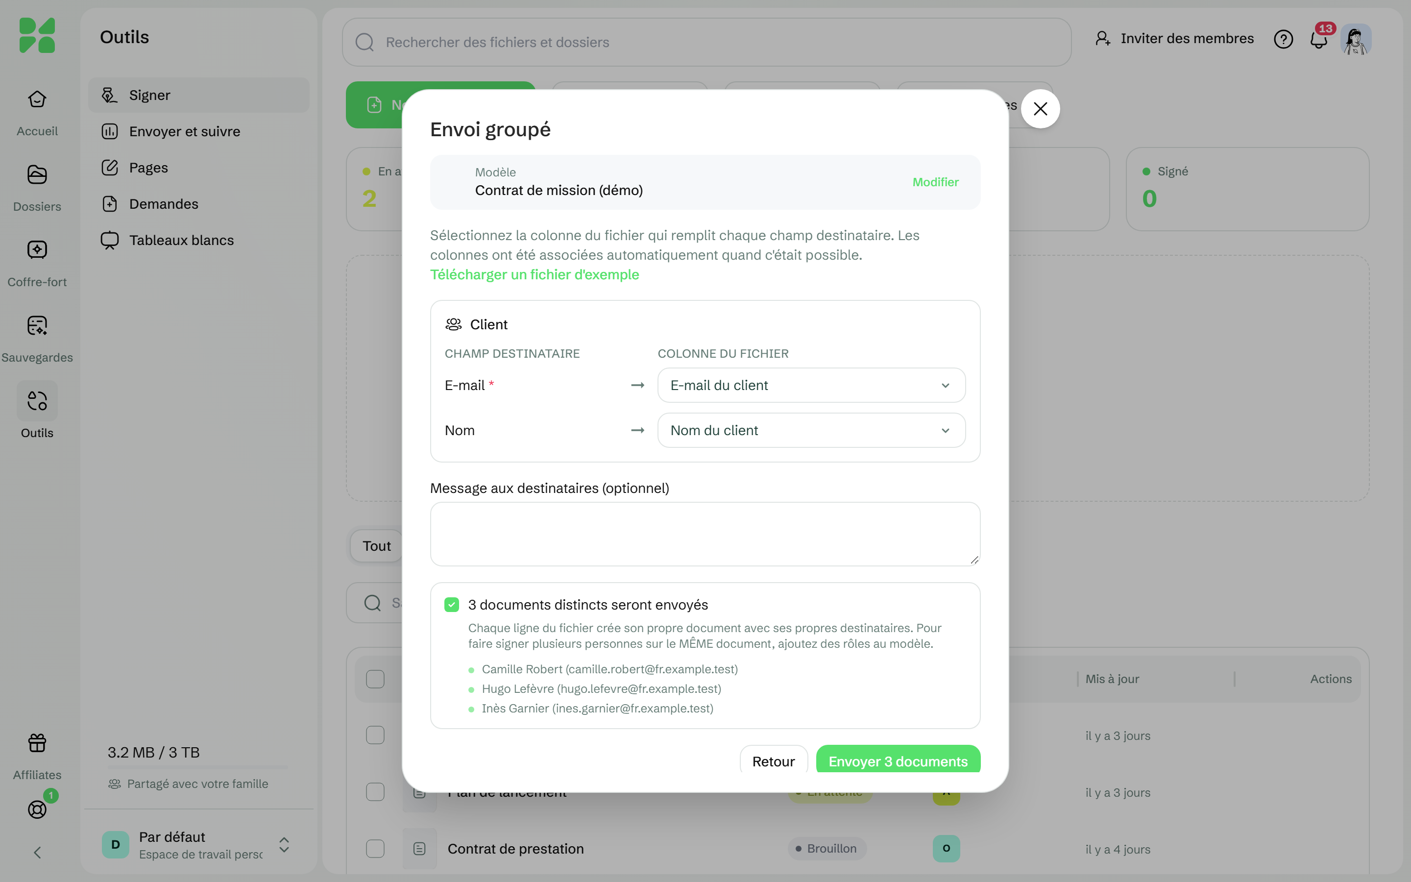
Task: Focus the Rechercher des fichiers search field
Action: pos(706,42)
